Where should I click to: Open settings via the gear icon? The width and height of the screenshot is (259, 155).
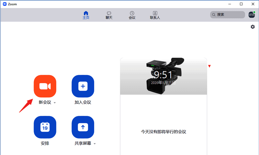(x=253, y=27)
